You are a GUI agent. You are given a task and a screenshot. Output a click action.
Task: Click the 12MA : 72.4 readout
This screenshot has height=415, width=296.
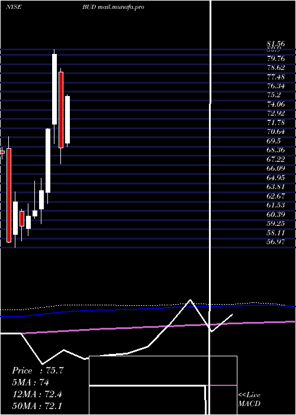point(37,394)
